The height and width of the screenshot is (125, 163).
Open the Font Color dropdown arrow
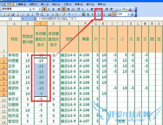click(x=133, y=9)
